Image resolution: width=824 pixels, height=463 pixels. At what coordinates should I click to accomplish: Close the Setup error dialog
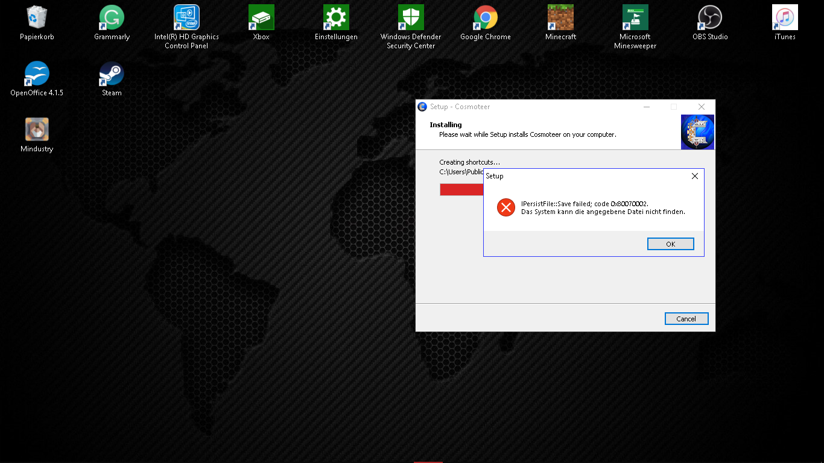click(694, 176)
